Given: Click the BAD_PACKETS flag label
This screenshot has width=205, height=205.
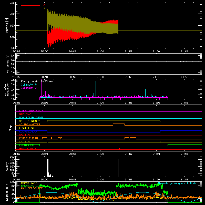Looking at the screenshot, I should click(28, 149).
